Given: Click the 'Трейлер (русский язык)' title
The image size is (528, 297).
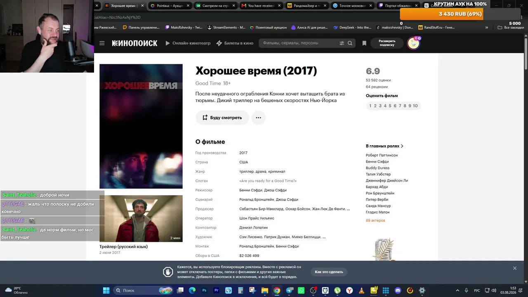Looking at the screenshot, I should tap(123, 247).
